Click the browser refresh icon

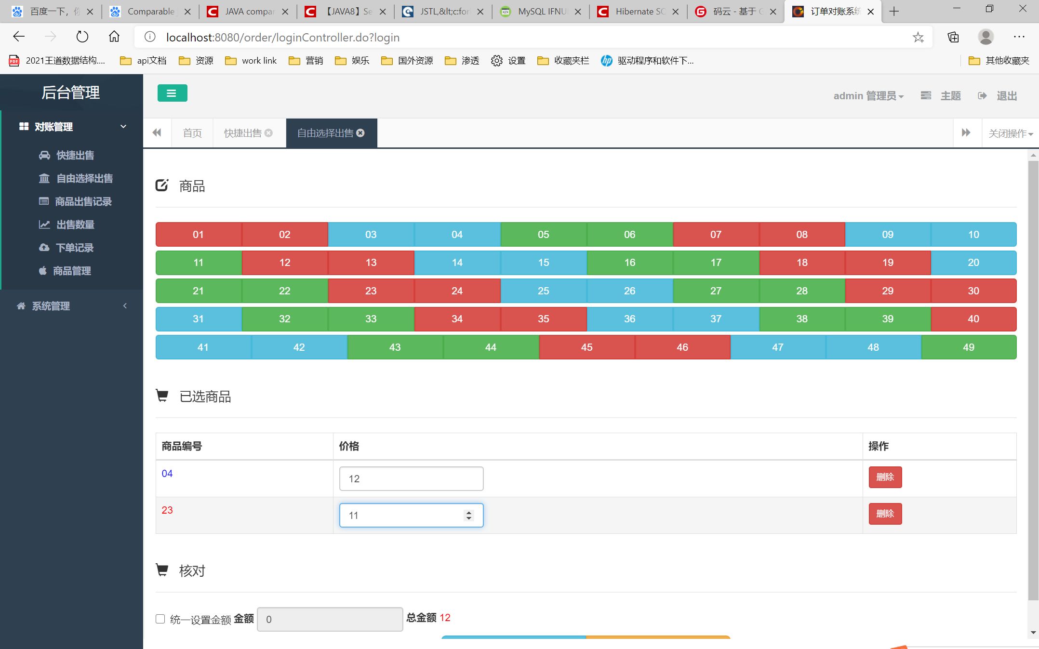(82, 37)
